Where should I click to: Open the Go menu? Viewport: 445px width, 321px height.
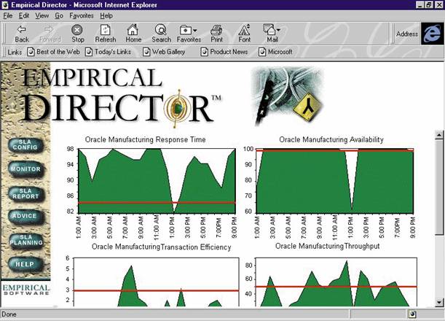pos(59,16)
